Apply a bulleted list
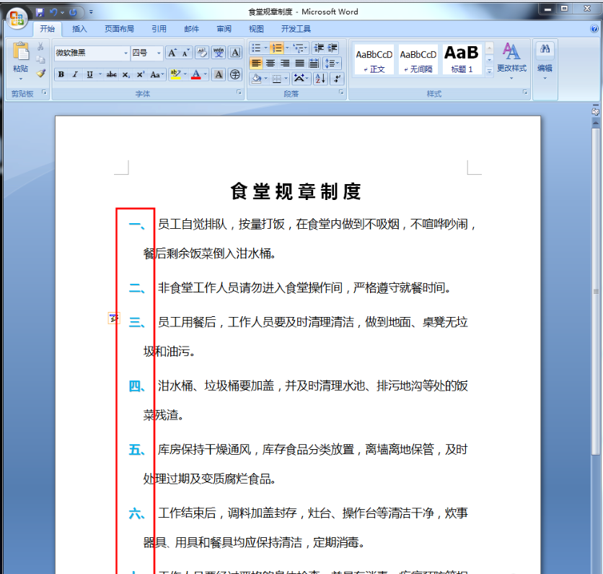This screenshot has width=603, height=574. click(256, 48)
